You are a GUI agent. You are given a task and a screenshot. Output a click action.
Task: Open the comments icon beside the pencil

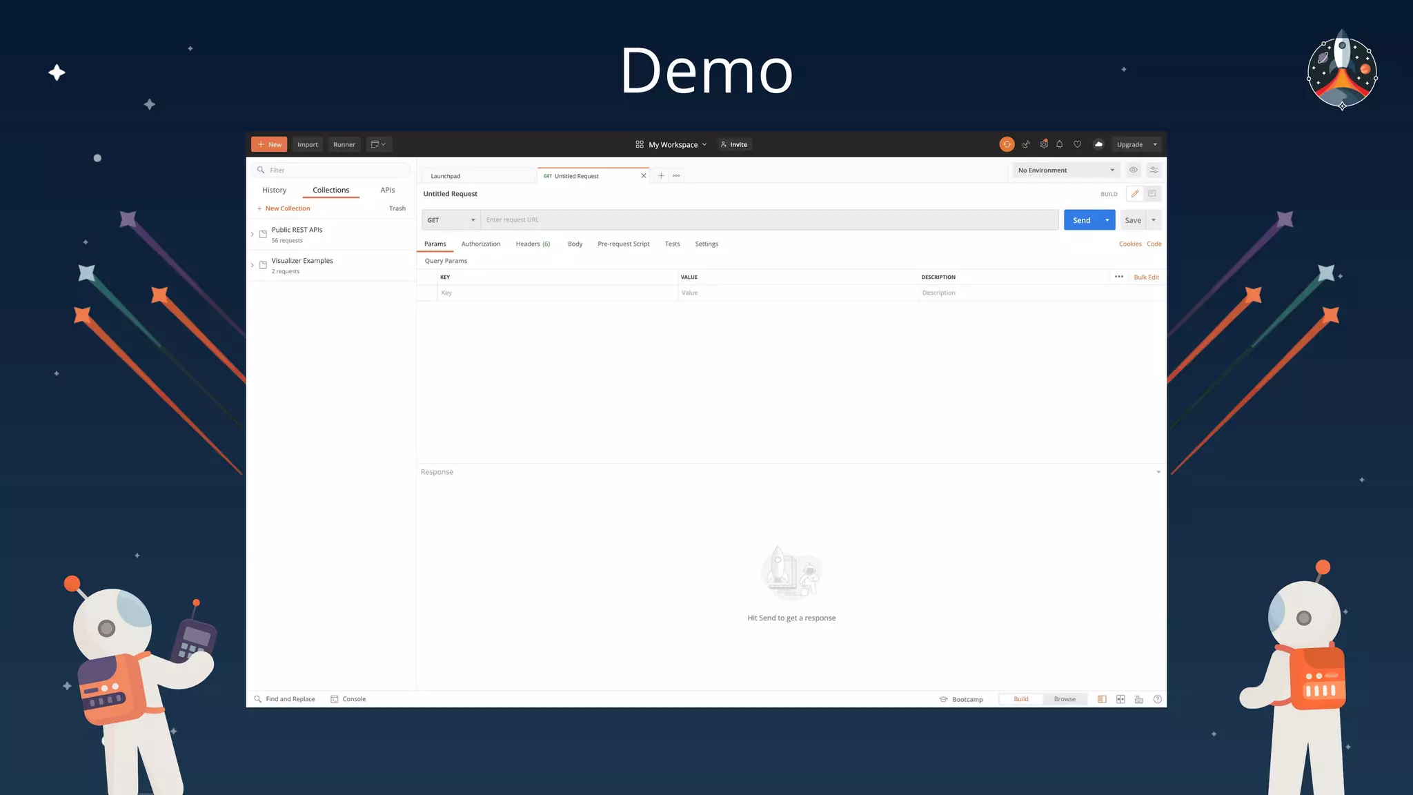(x=1152, y=194)
